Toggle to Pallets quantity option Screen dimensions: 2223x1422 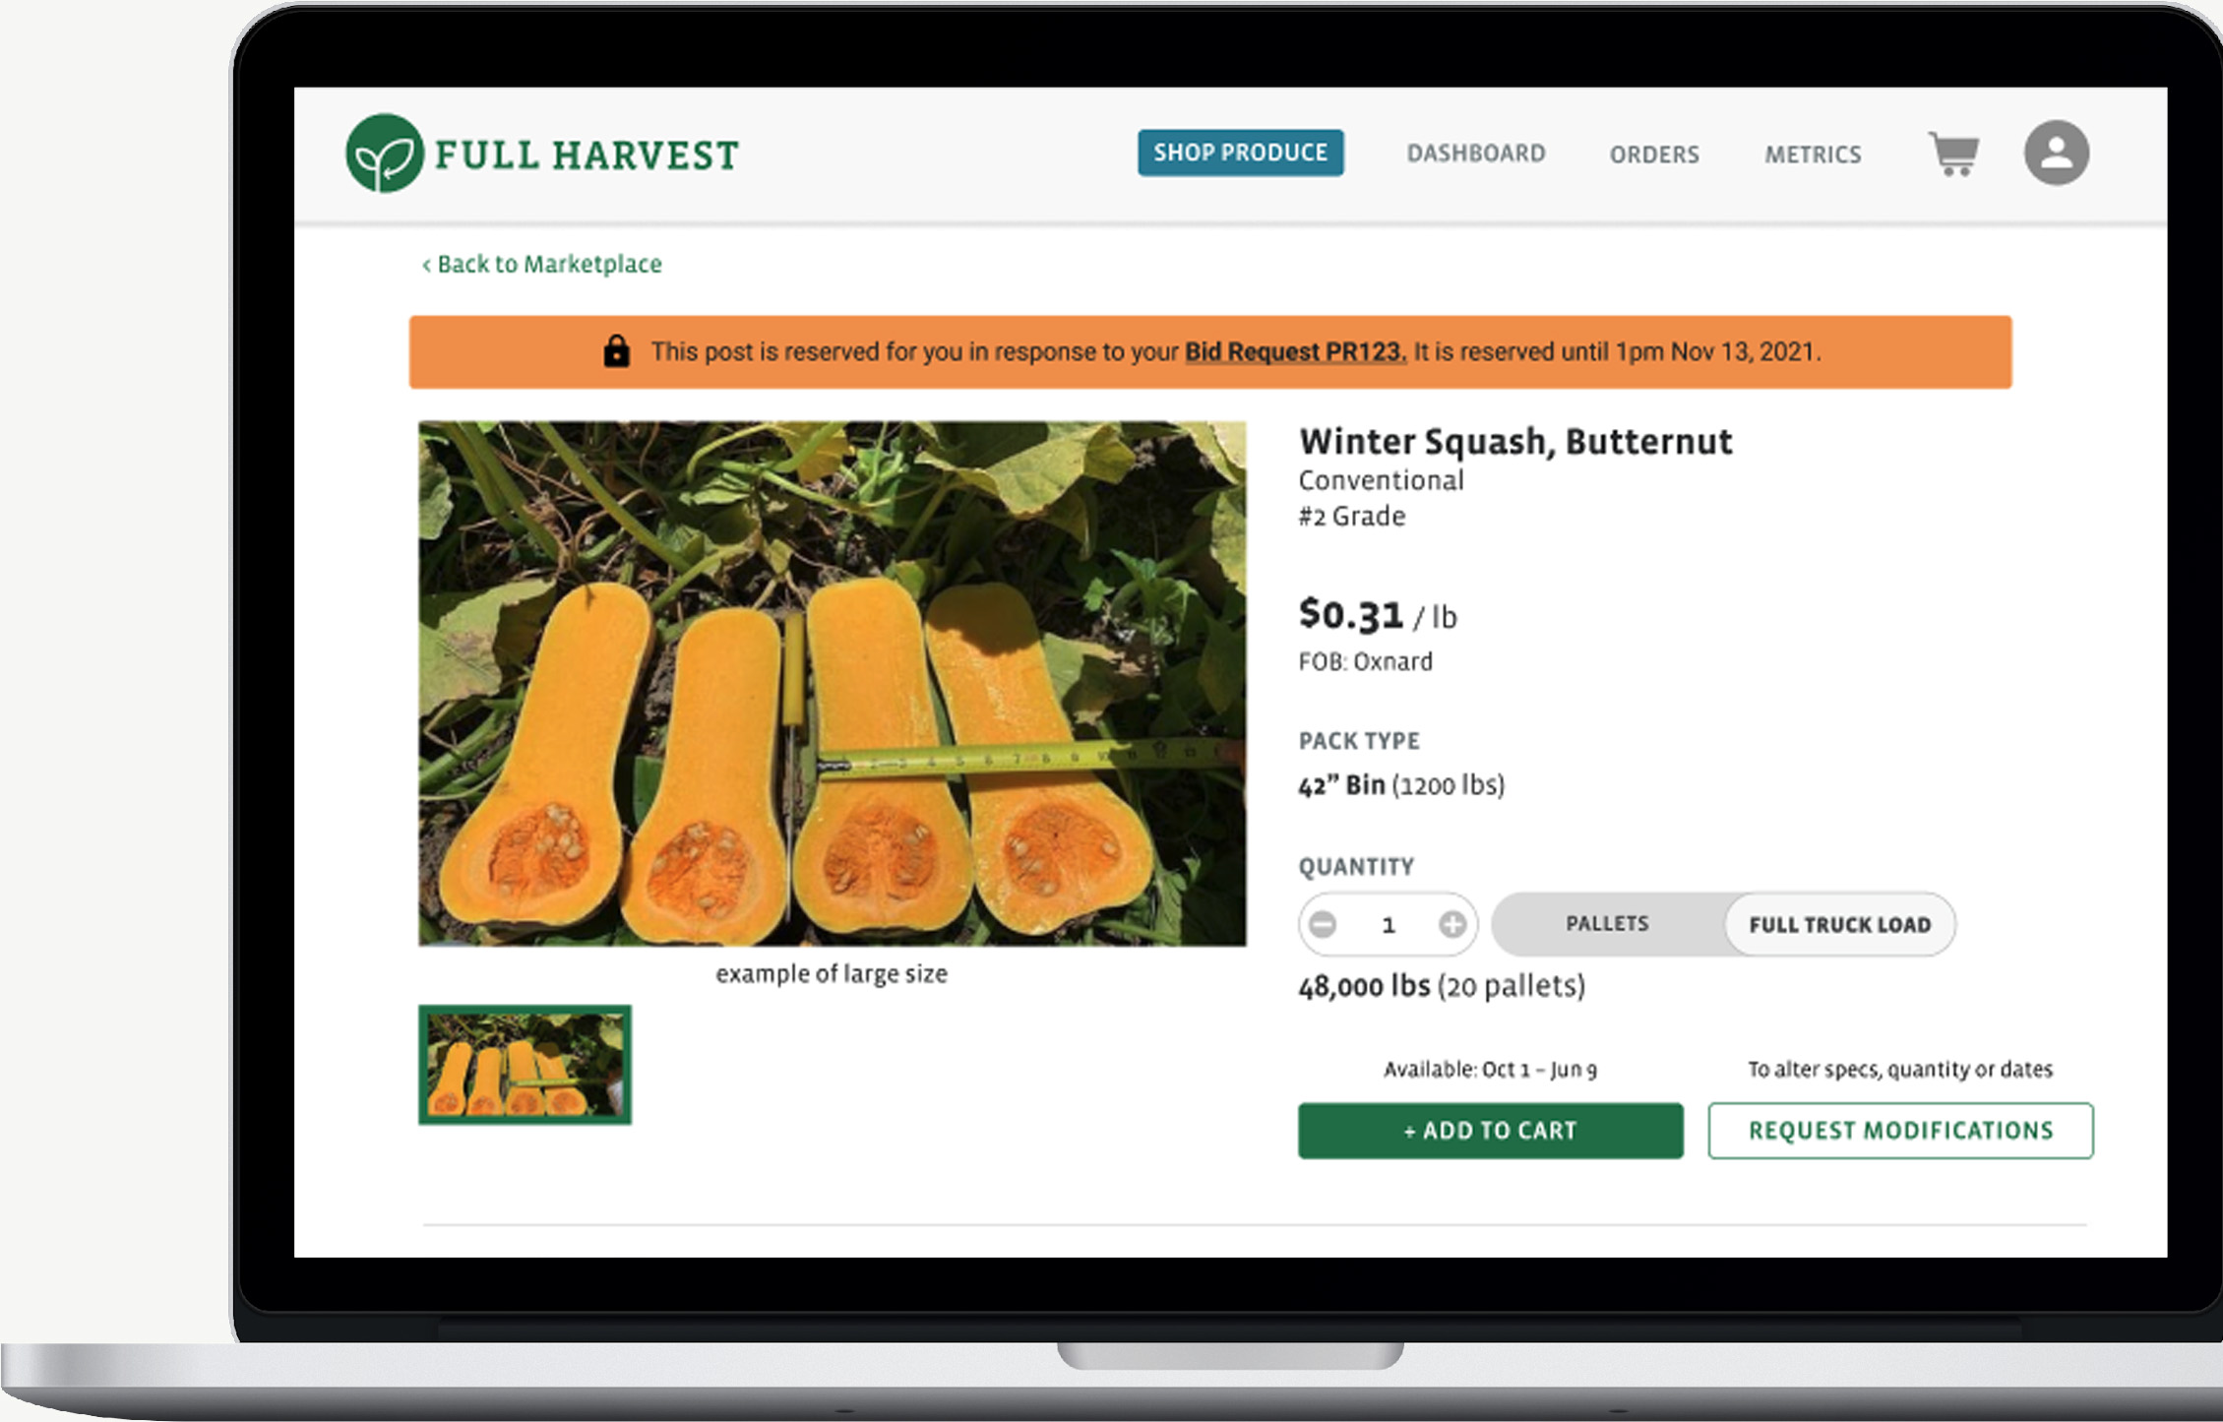tap(1602, 923)
